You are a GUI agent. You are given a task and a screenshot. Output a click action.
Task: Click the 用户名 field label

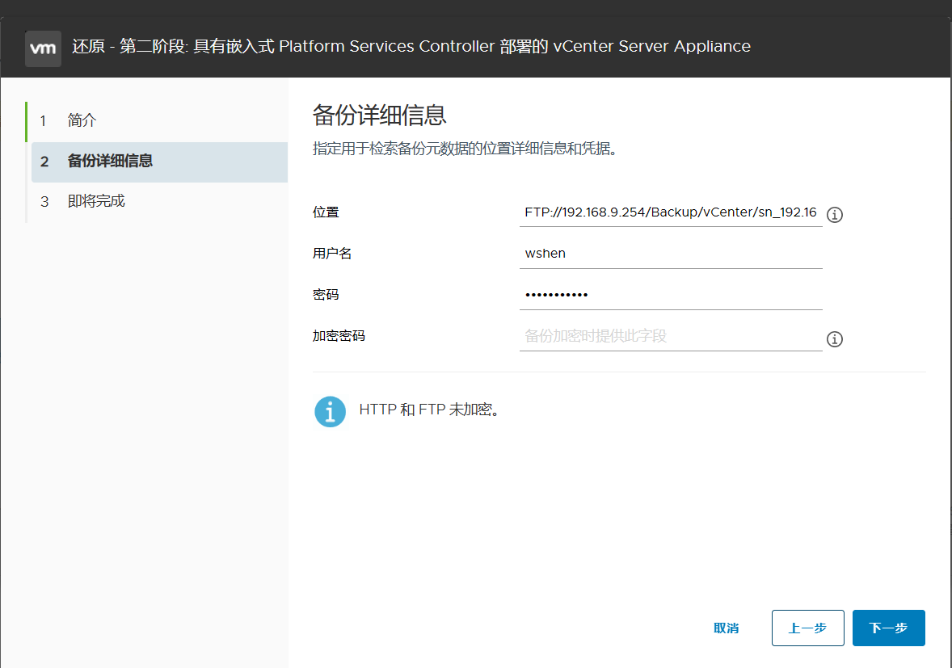pos(332,254)
